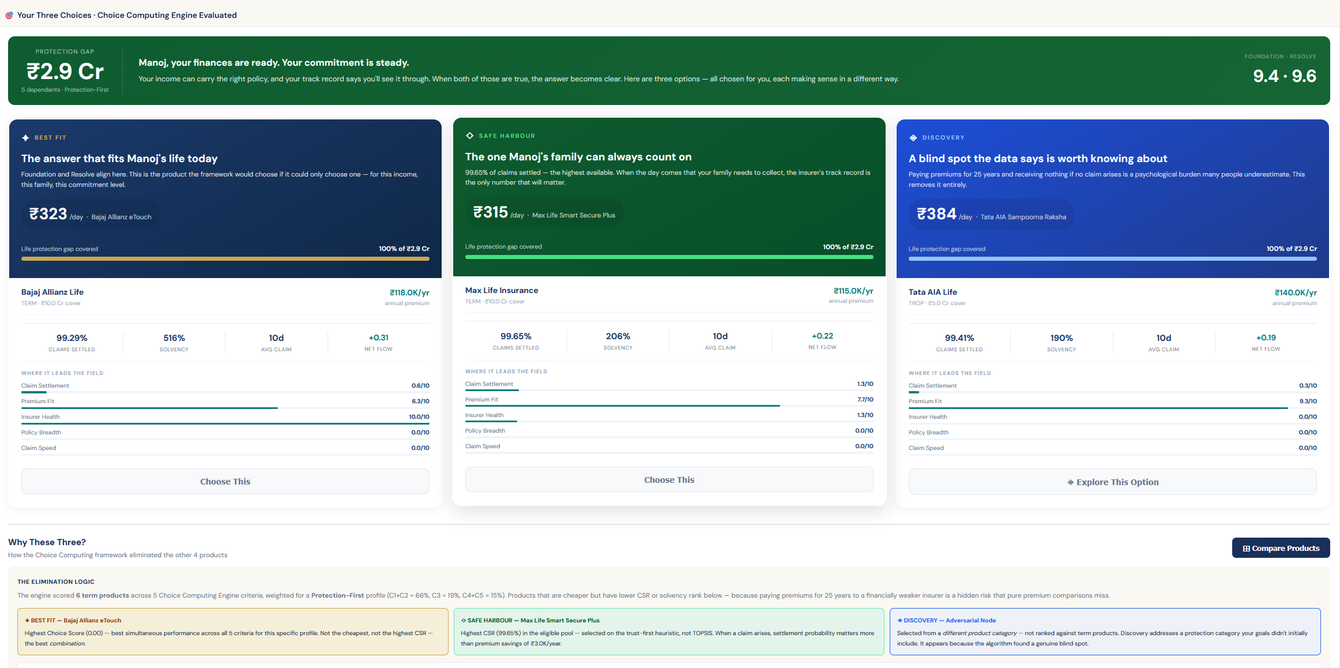Screen dimensions: 1340x668
Task: Click Tata AIA Premium Fit 9.3/10 bar
Action: coord(1112,408)
